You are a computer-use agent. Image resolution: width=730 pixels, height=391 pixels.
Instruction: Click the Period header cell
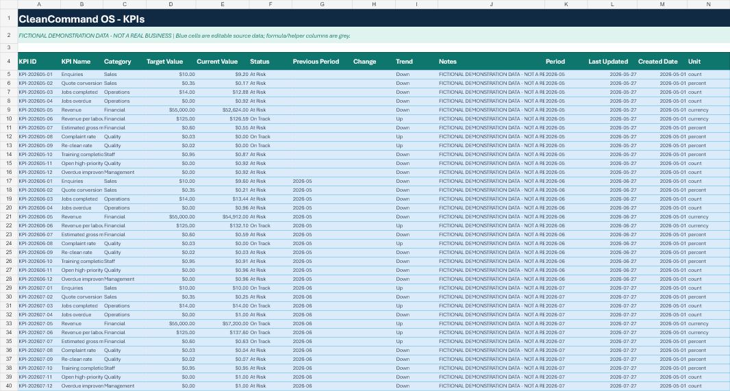[x=566, y=62]
